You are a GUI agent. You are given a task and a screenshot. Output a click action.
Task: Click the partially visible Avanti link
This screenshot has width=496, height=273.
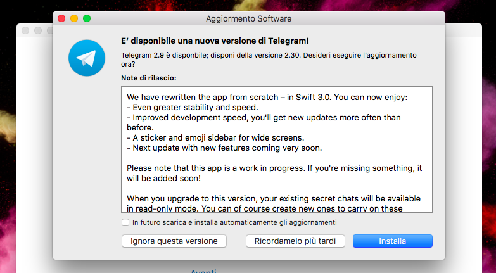(204, 271)
